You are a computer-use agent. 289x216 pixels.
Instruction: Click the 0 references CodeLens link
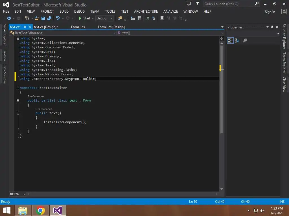tap(44, 109)
